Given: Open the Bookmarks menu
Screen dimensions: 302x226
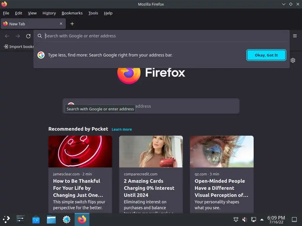Looking at the screenshot, I should point(72,13).
